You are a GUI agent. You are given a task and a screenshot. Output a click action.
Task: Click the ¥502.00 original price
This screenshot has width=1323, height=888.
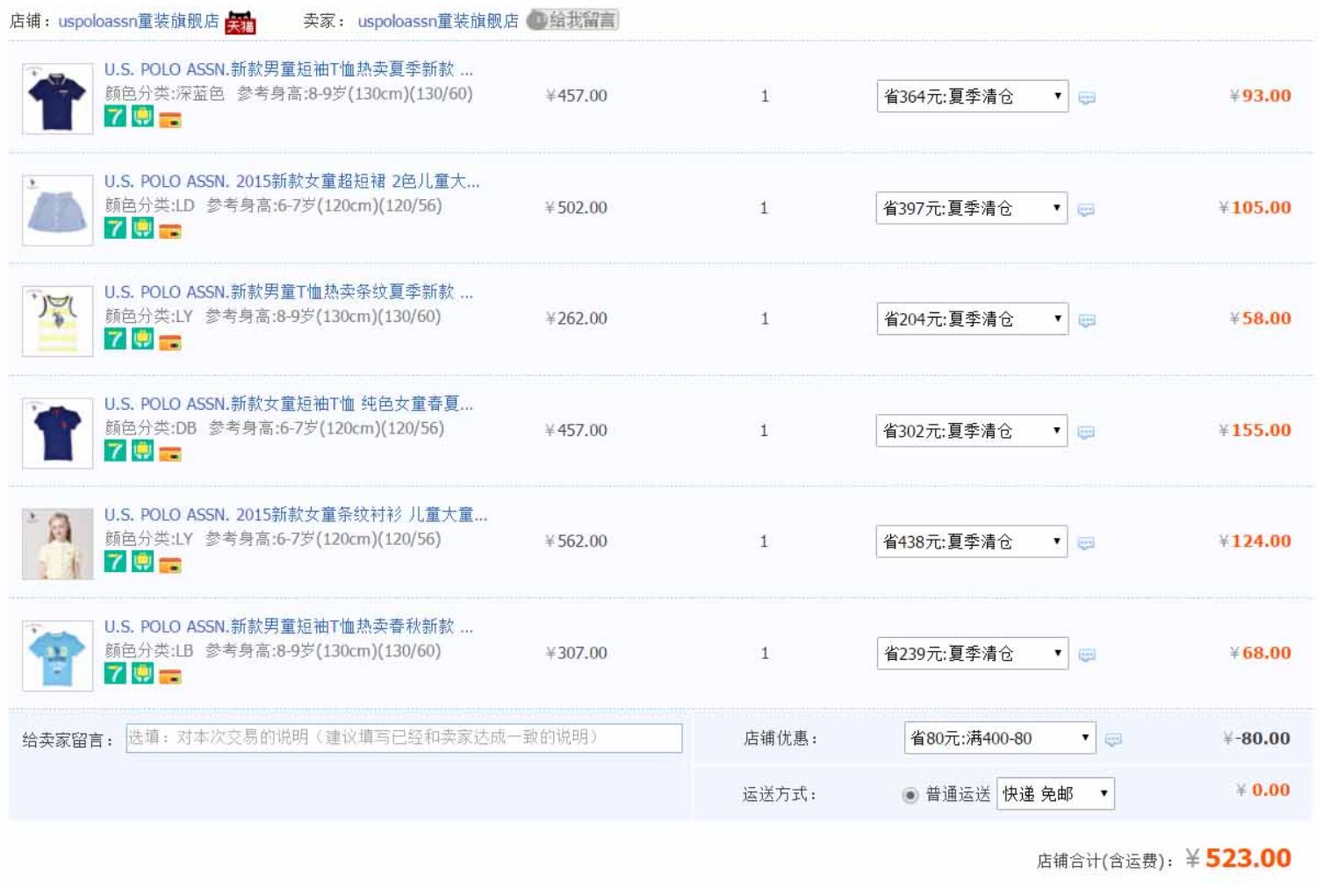pyautogui.click(x=576, y=208)
